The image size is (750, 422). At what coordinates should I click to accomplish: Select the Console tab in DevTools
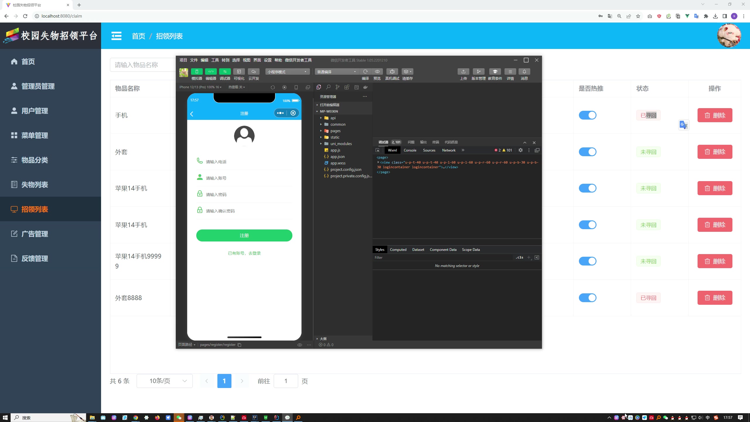(410, 150)
